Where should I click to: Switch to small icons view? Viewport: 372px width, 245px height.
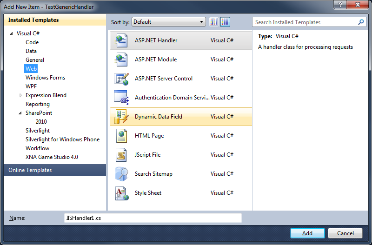coord(214,22)
